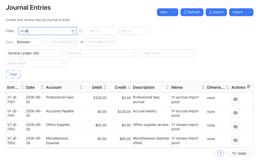
Task: Open the Account filter dropdown
Action: pos(102,53)
